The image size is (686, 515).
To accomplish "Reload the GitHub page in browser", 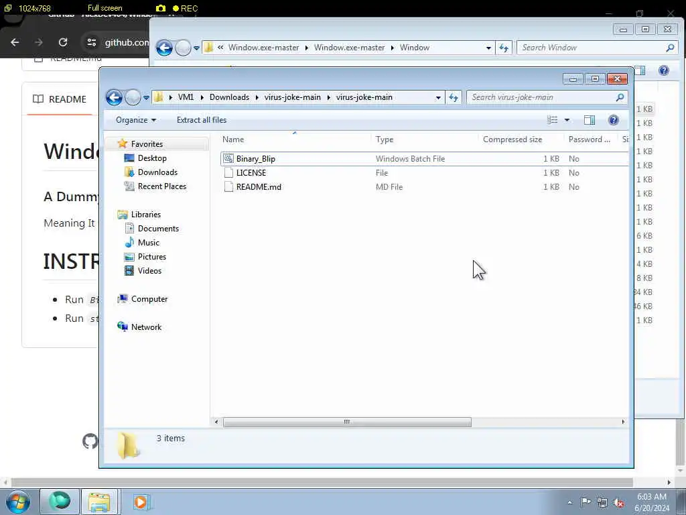I will (x=63, y=42).
